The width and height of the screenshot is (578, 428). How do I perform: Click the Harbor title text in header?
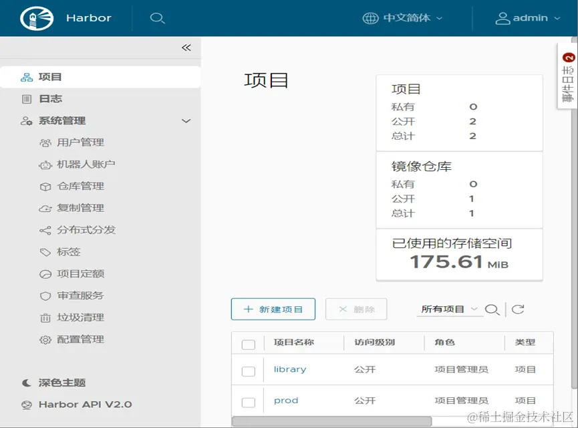pyautogui.click(x=89, y=18)
